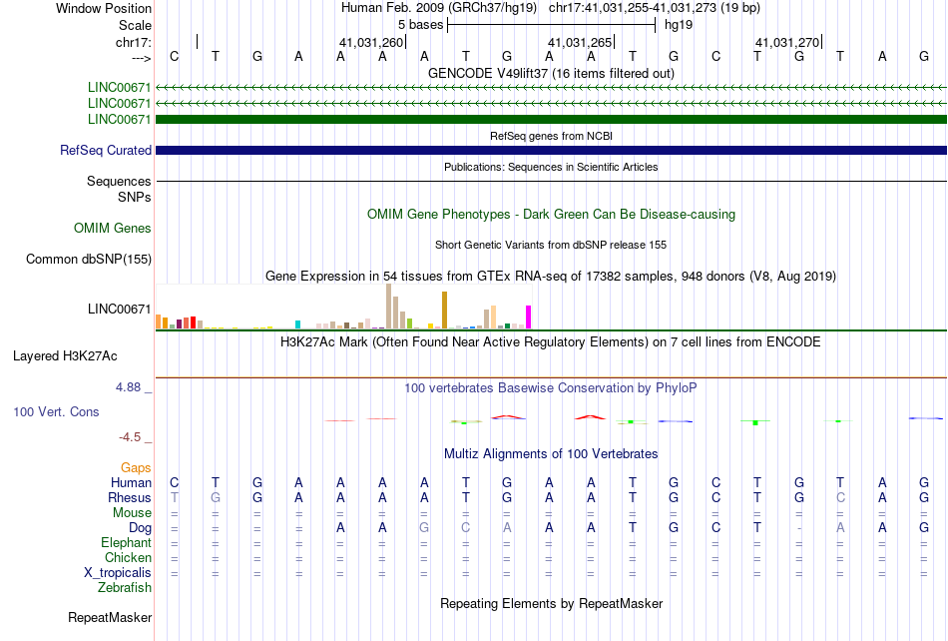Click the -4.5 lower scale value
This screenshot has width=948, height=641.
click(130, 437)
